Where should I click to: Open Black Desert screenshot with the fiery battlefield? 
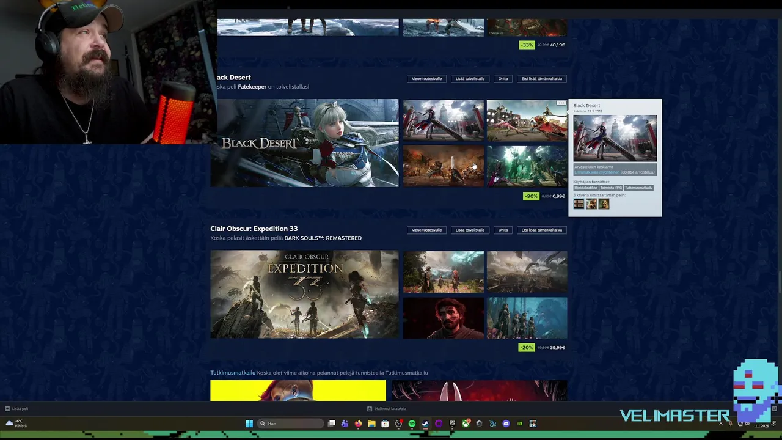[443, 166]
